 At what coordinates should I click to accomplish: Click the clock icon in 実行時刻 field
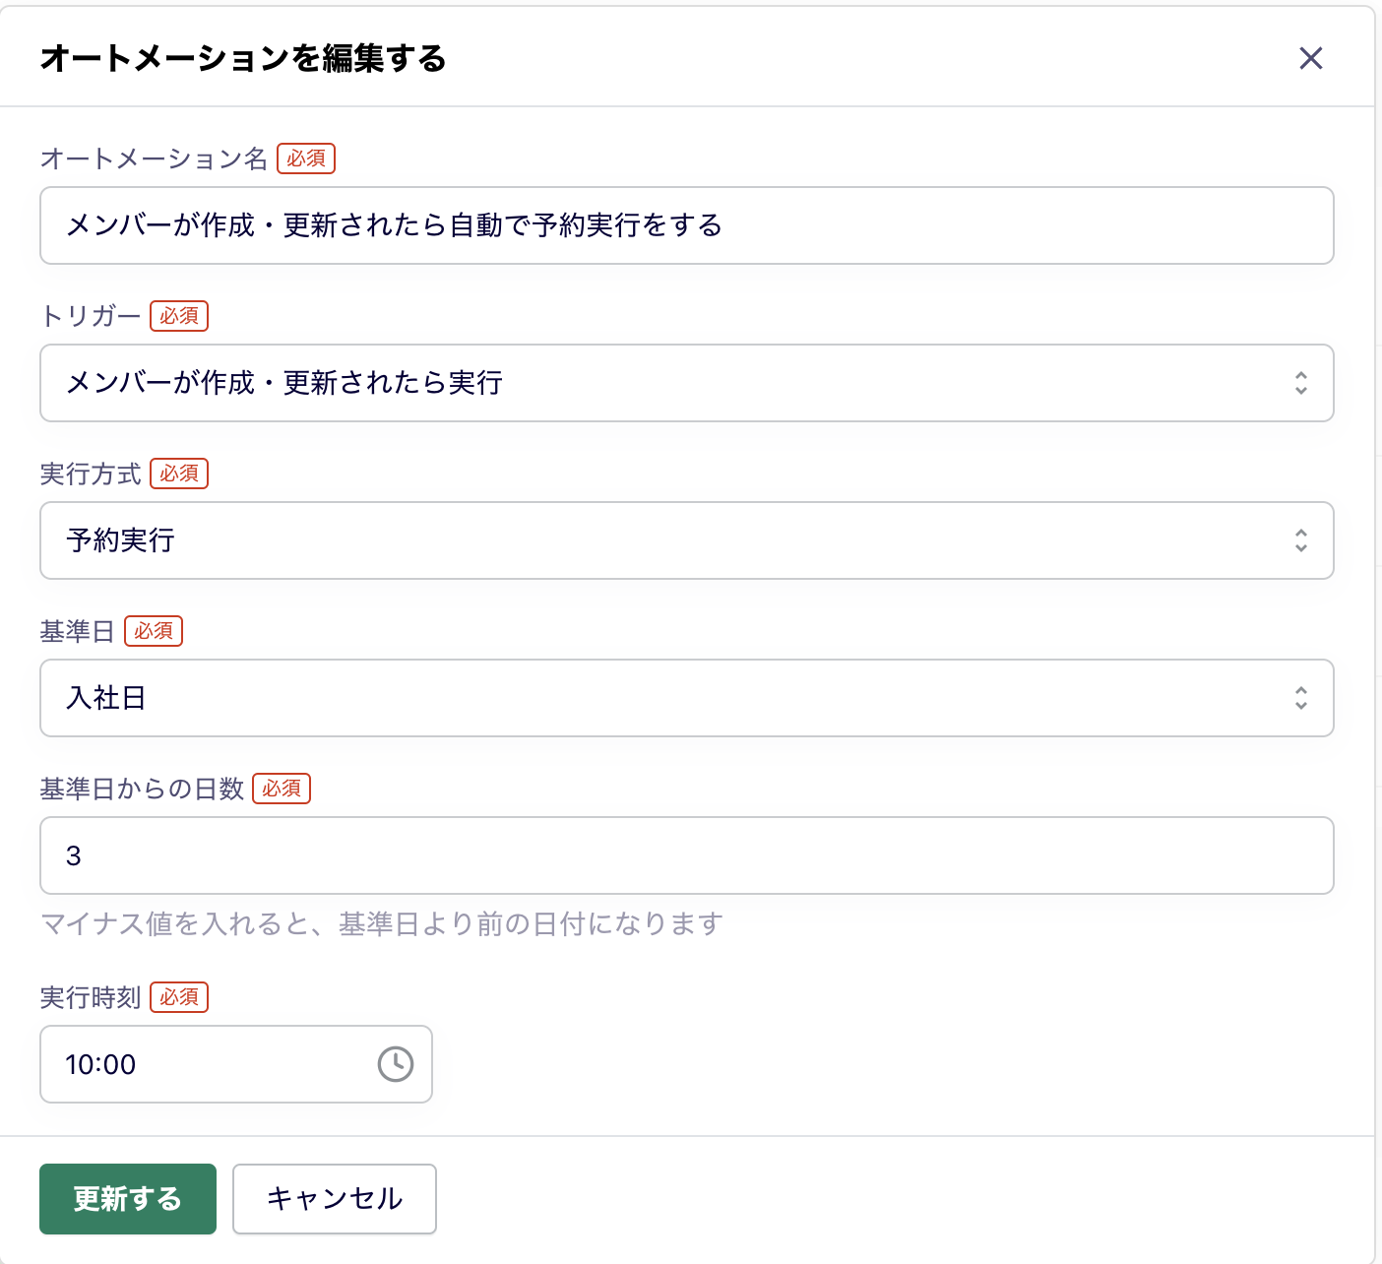coord(395,1064)
